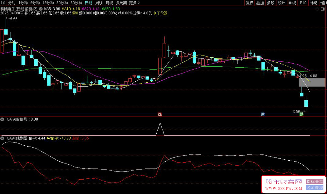Click the date 2025/04/09 text
The image size is (327, 194).
[9, 13]
